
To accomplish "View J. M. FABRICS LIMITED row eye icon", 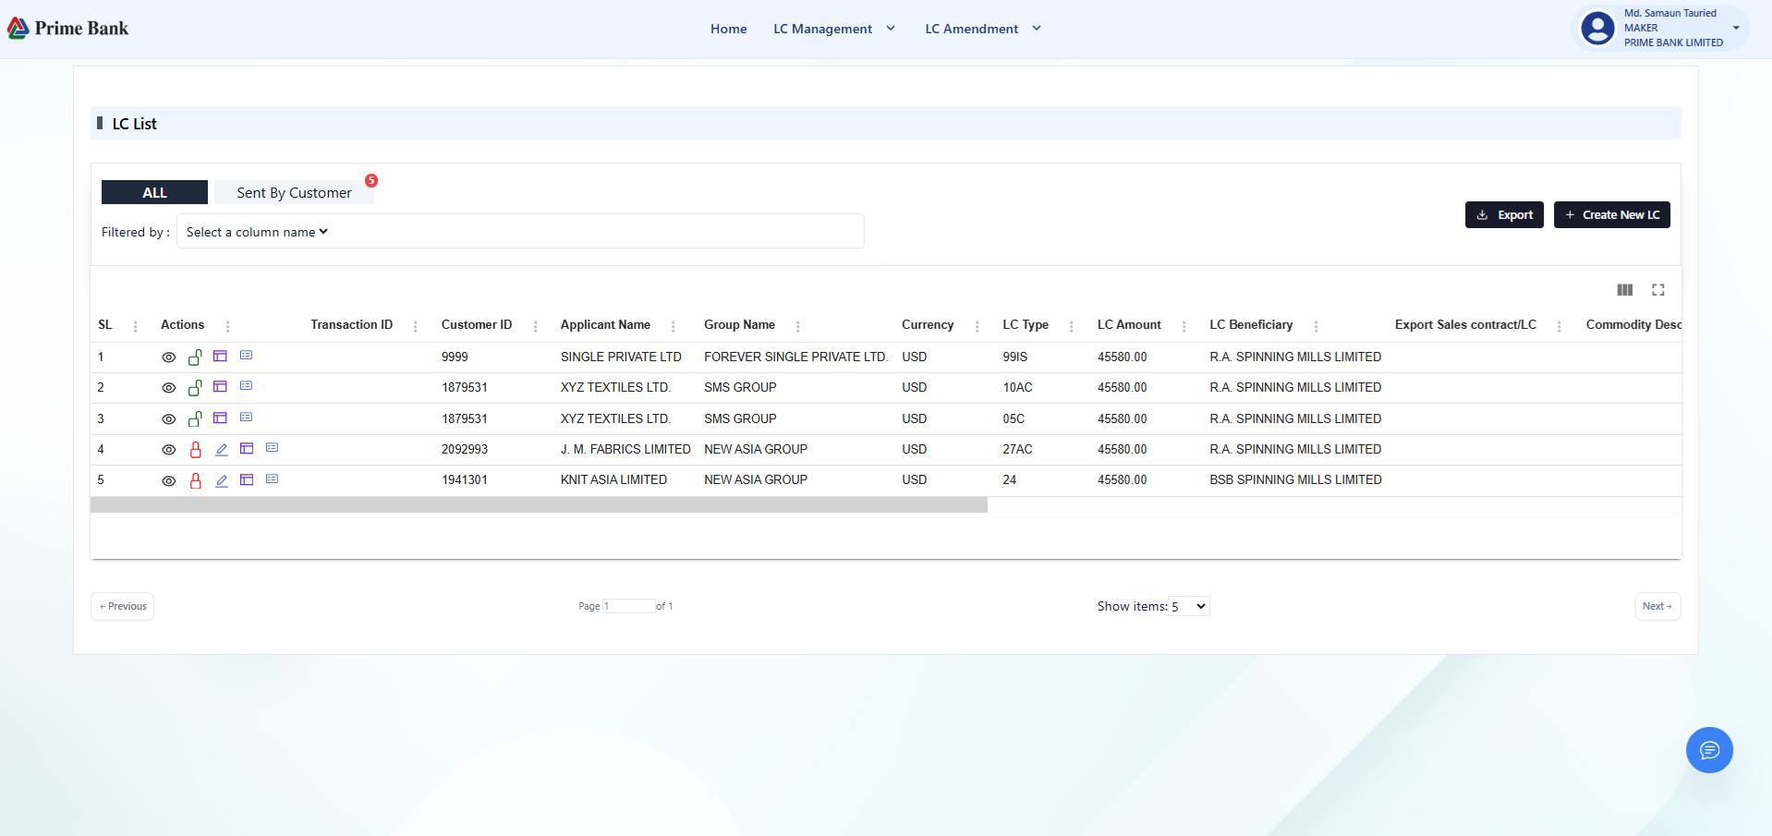I will point(168,450).
